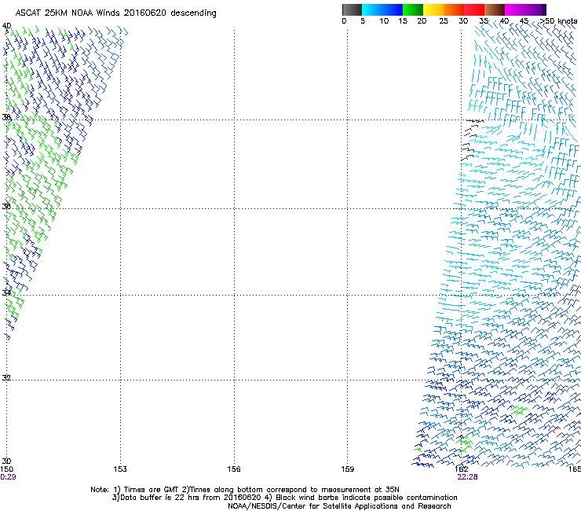
Task: Pick the magenta-purple 40-50 knots legend color
Action: (525, 9)
